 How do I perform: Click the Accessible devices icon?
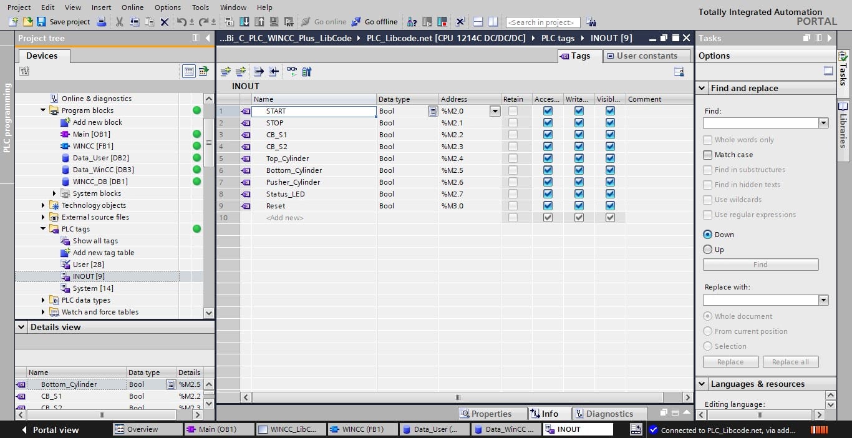pyautogui.click(x=412, y=22)
